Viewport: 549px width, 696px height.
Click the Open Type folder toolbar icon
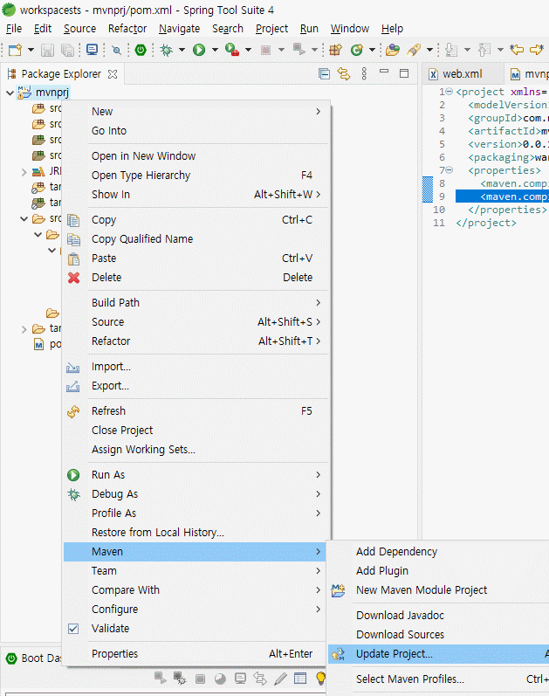(x=393, y=50)
